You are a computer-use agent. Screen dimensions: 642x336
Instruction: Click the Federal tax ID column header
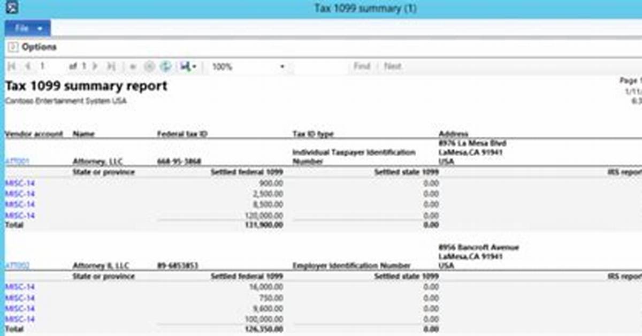point(182,134)
